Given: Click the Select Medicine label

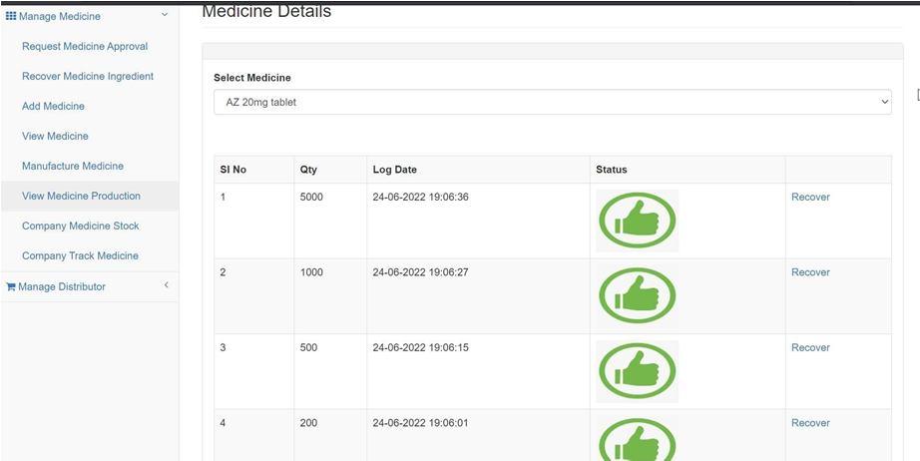Looking at the screenshot, I should tap(252, 78).
